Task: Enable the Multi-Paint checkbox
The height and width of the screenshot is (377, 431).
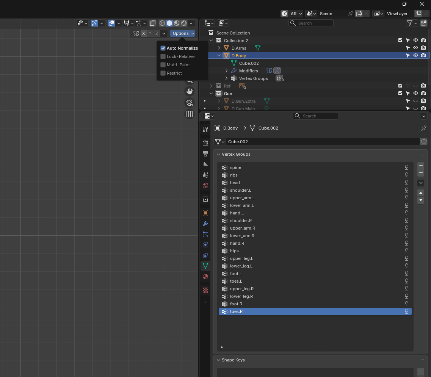Action: point(163,65)
